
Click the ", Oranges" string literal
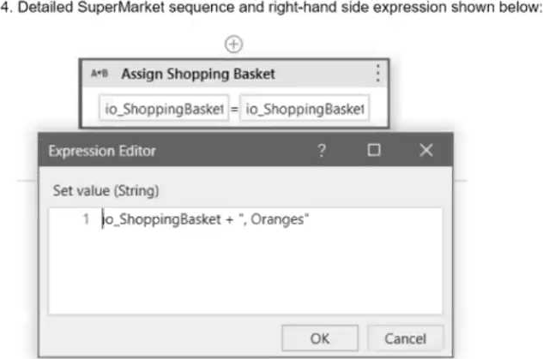274,219
